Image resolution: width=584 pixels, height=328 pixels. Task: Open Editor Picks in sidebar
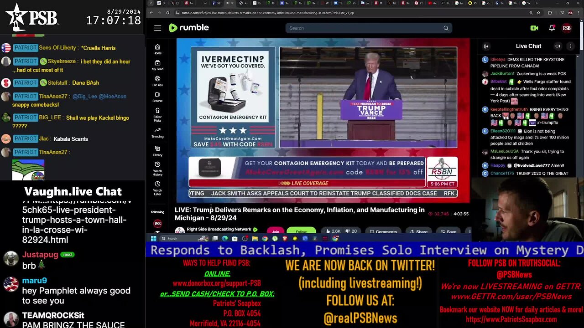tap(157, 114)
